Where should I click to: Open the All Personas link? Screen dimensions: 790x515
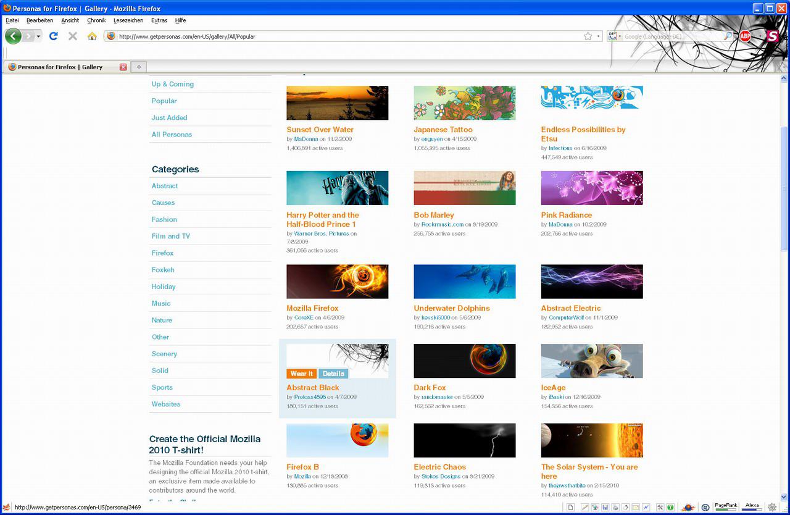tap(172, 134)
